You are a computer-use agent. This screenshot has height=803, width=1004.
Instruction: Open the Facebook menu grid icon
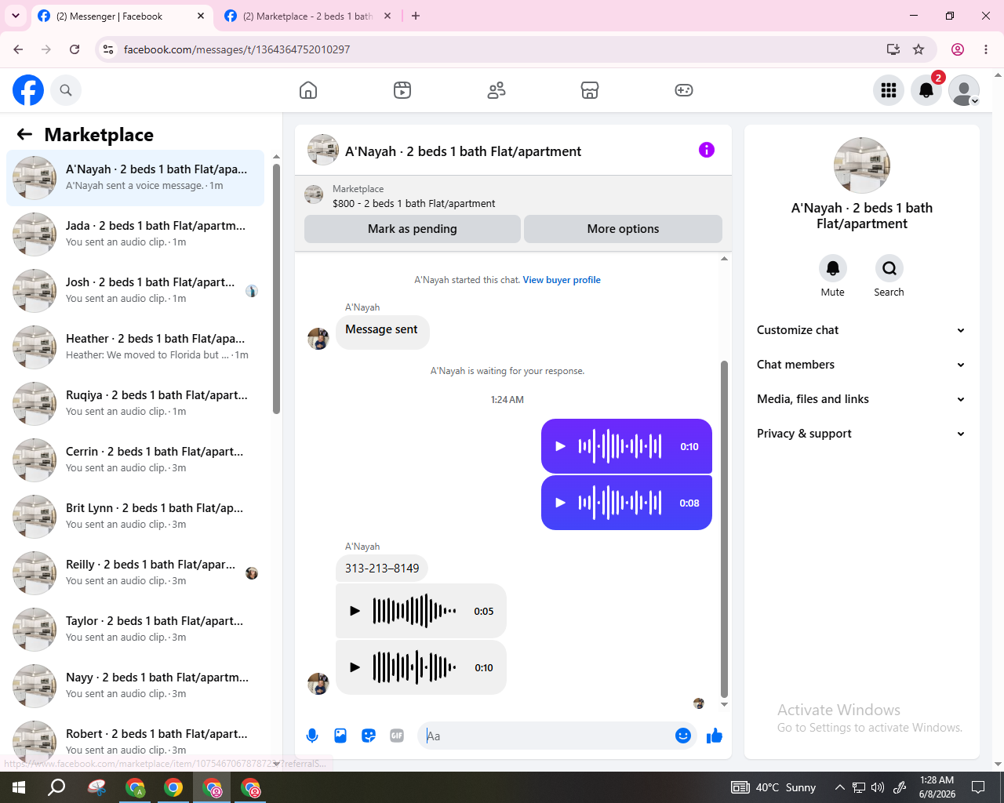[889, 90]
